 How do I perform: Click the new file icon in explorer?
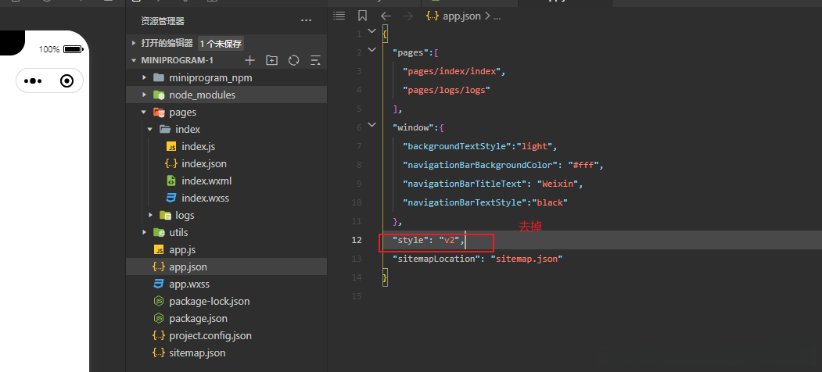pos(250,60)
